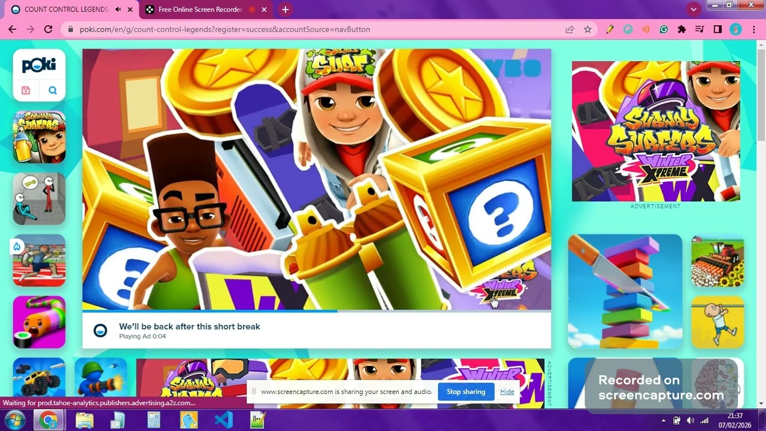Image resolution: width=766 pixels, height=431 pixels.
Task: Open the taskbar clock showing 21:37
Action: click(735, 420)
